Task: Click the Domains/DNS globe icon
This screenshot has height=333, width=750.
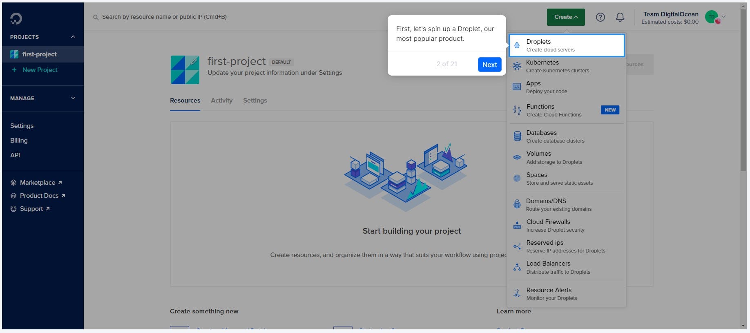Action: click(517, 204)
